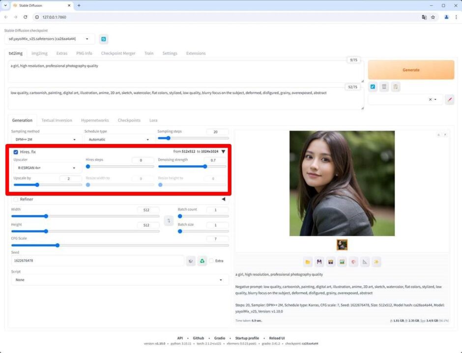The height and width of the screenshot is (353, 462).
Task: Open the style editor pencil icon
Action: coord(450,100)
